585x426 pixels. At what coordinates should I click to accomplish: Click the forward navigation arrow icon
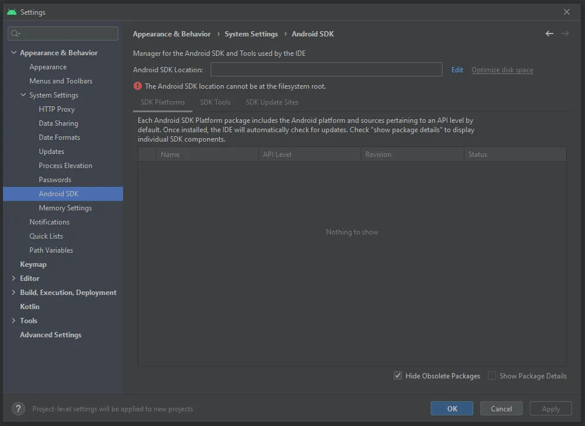[x=565, y=33]
